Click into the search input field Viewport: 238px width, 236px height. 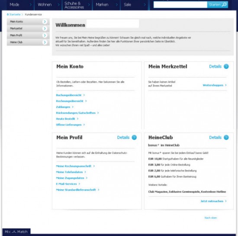[x=180, y=5]
